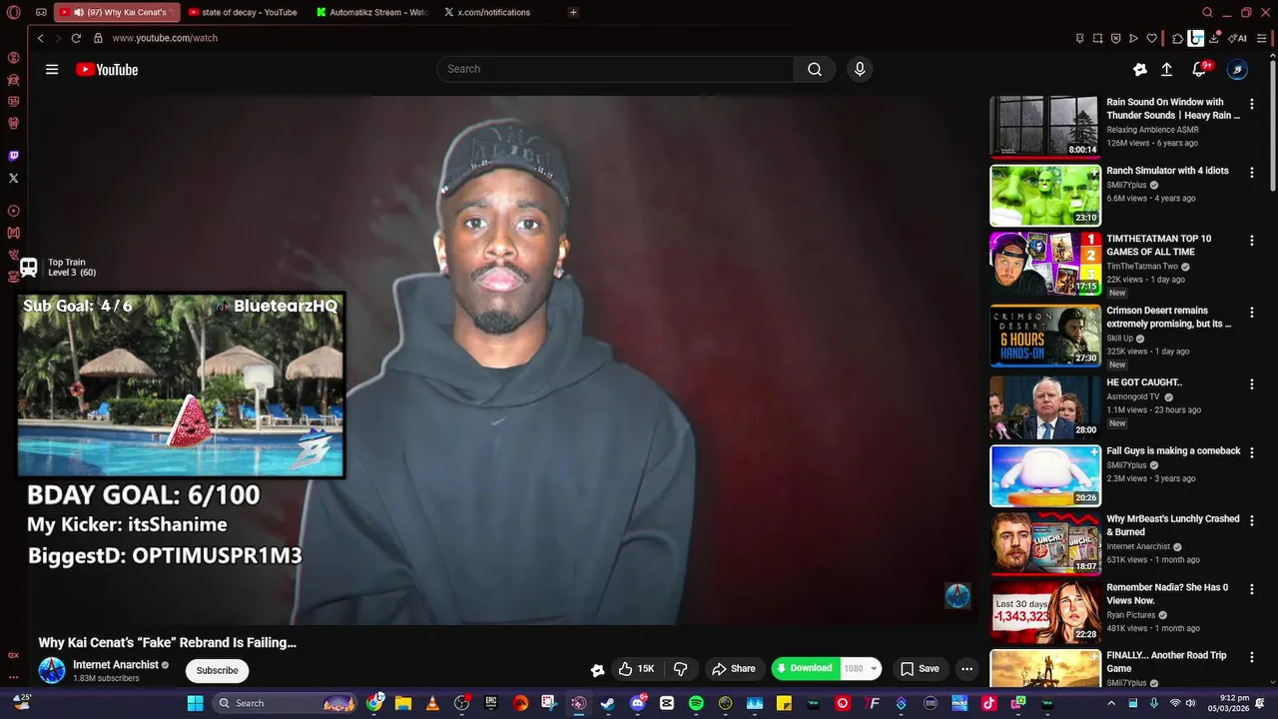Open Opera's ad blocker shield icon
The height and width of the screenshot is (719, 1278).
(x=1115, y=38)
